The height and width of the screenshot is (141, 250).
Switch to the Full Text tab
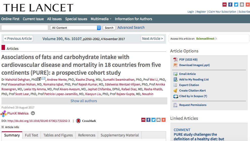(x=32, y=135)
